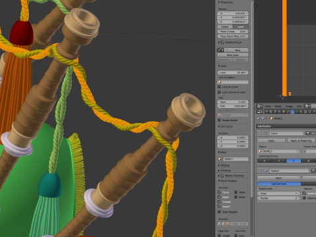The height and width of the screenshot is (237, 316).
Task: Open the Particles properties tab icon
Action: (309, 112)
